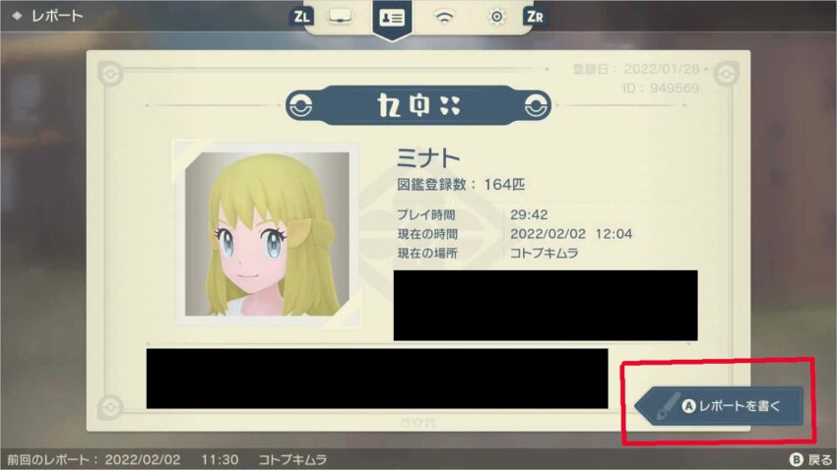Screen dimensions: 837x470
Task: Click the 前回のレポート label
Action: pos(52,459)
